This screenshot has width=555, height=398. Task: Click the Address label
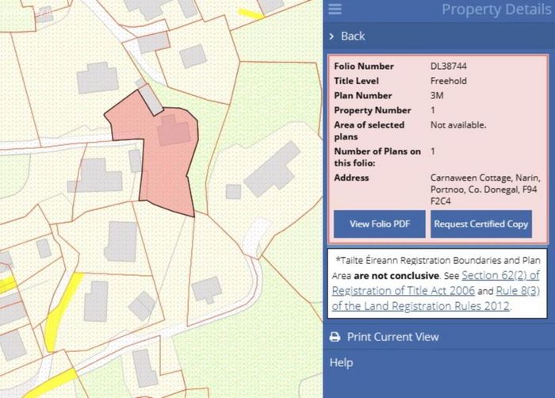point(351,178)
